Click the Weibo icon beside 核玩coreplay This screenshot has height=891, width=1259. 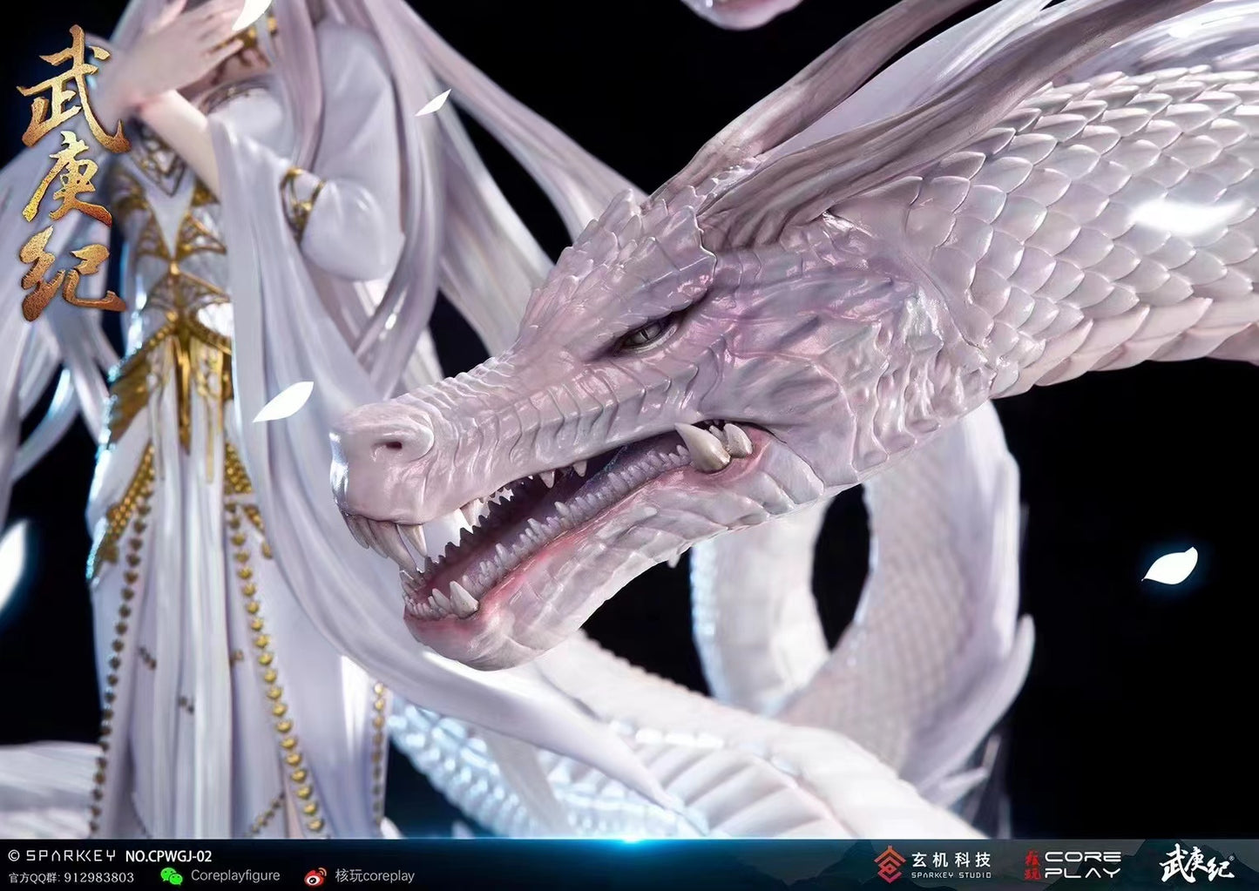click(x=315, y=876)
